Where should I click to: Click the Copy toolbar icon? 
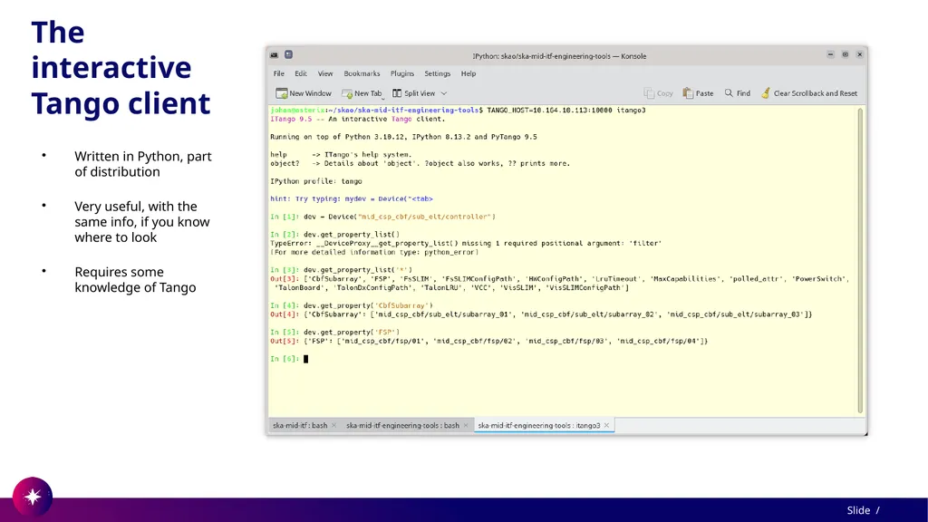pyautogui.click(x=649, y=93)
